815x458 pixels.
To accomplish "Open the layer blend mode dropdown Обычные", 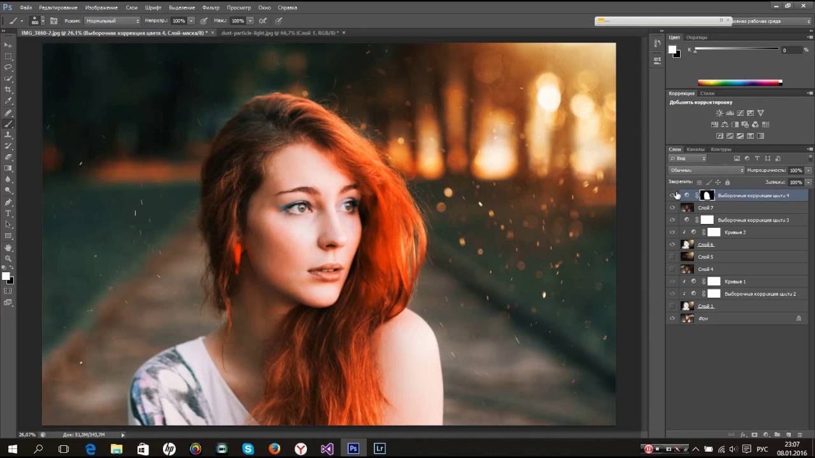I will 706,170.
